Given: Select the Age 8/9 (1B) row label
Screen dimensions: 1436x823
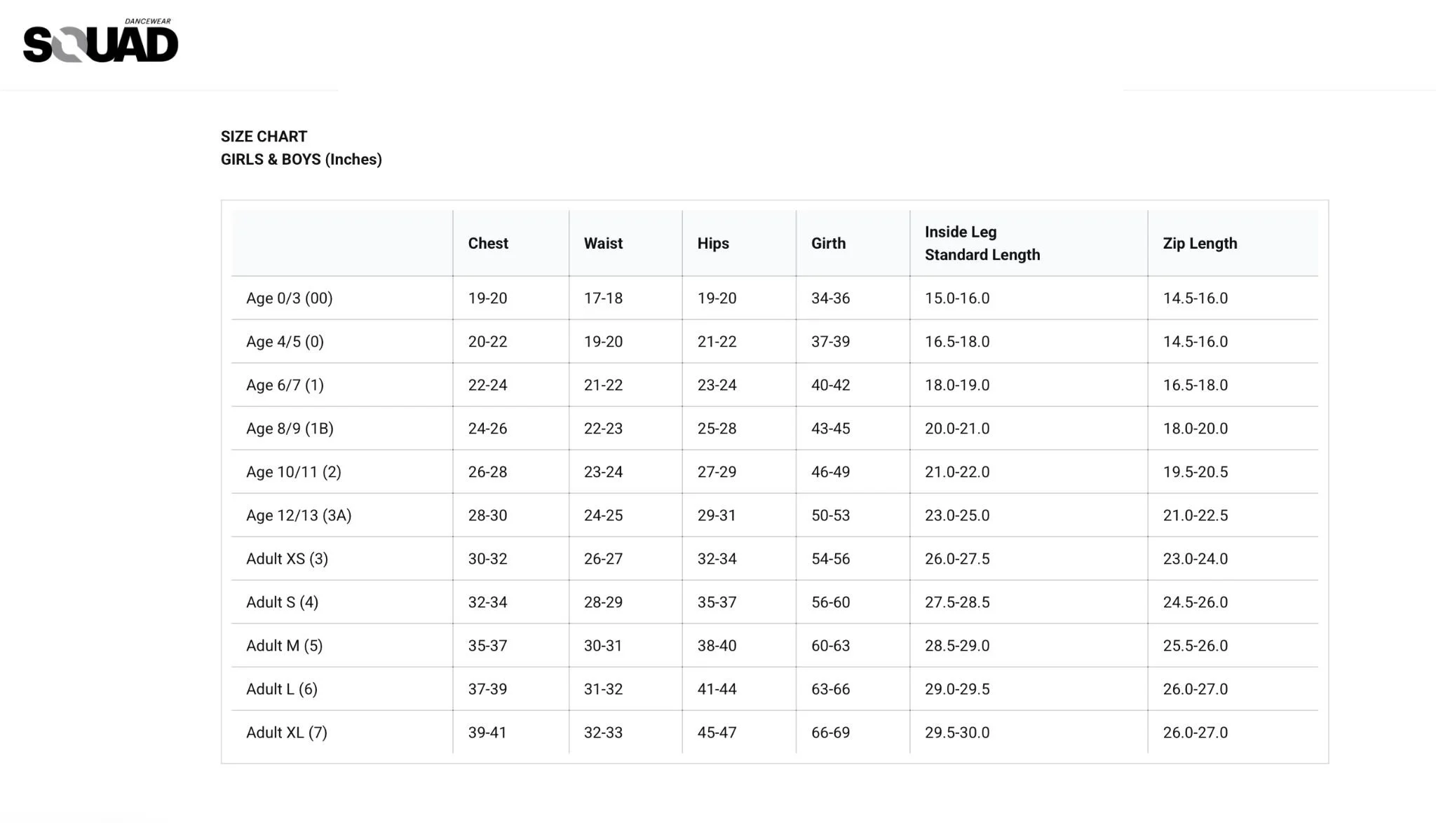Looking at the screenshot, I should click(290, 429).
